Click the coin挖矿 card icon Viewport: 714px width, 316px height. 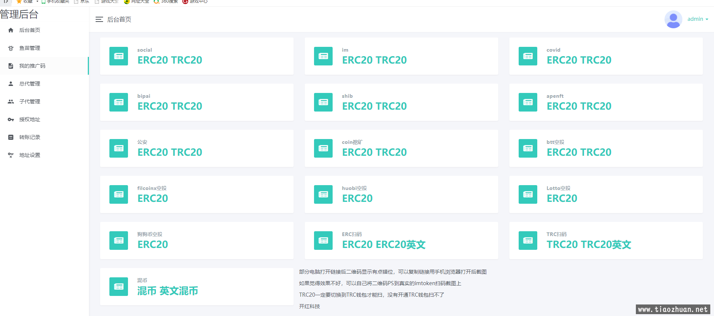click(x=323, y=148)
